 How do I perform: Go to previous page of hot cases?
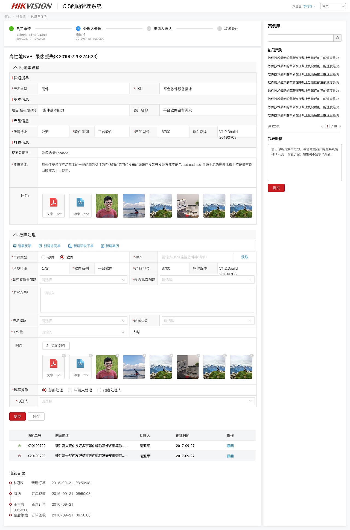click(322, 126)
